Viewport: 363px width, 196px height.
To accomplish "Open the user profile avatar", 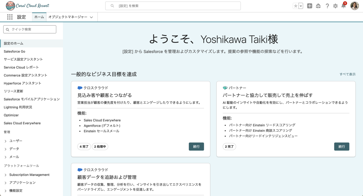I will coord(355,6).
